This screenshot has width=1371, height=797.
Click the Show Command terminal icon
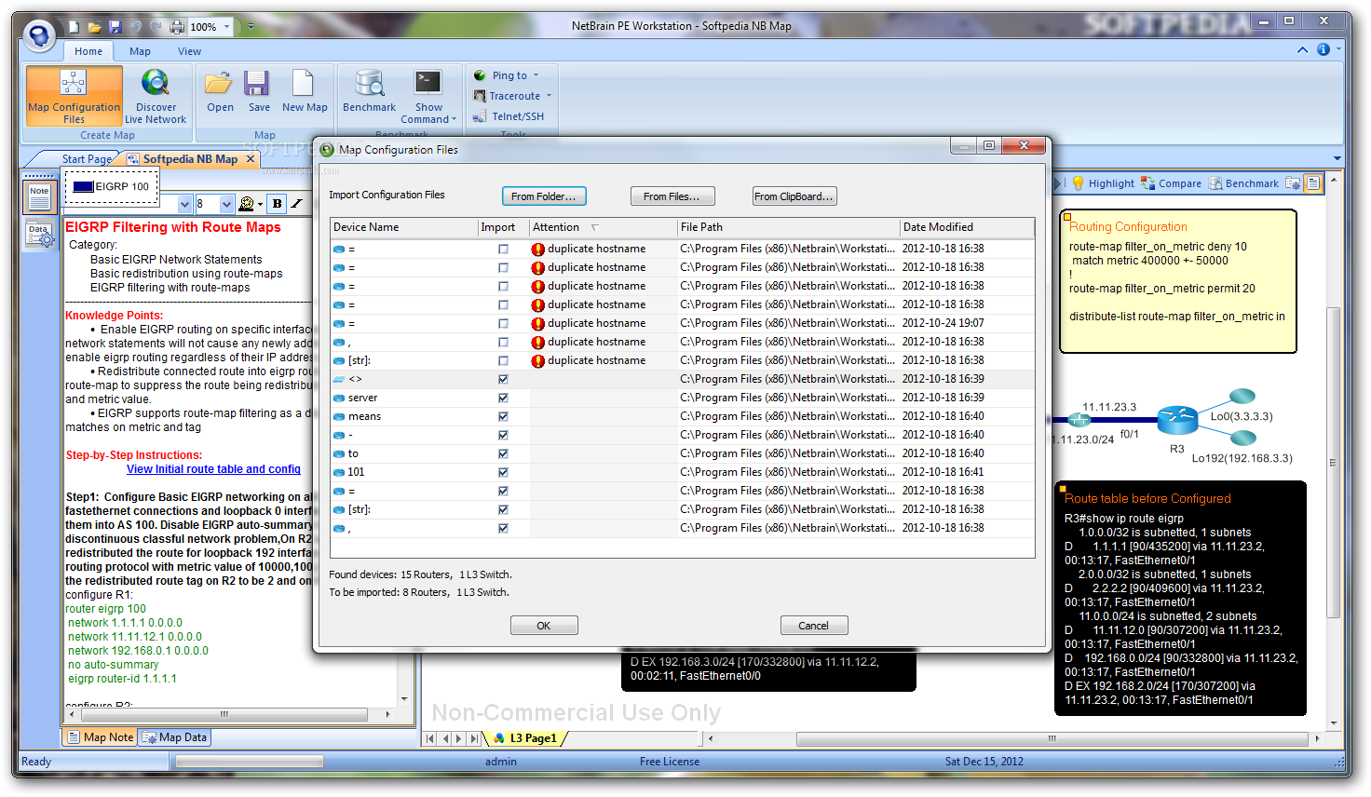pyautogui.click(x=428, y=83)
